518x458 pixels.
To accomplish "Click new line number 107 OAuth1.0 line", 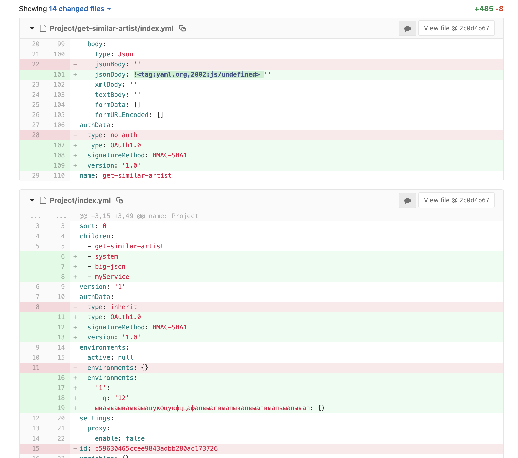I will 59,145.
